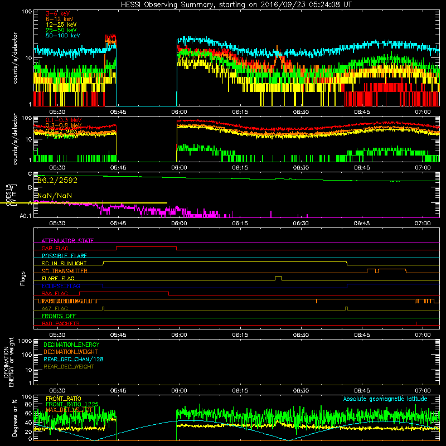
Task: Click the GAP_FLAG raised segment before 06:00
Action: click(147, 247)
